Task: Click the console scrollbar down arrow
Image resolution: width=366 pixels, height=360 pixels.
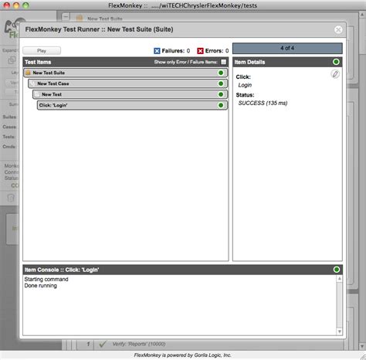Action: point(340,331)
